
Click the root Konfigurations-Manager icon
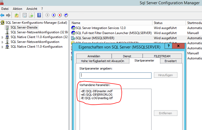[x=2, y=23]
